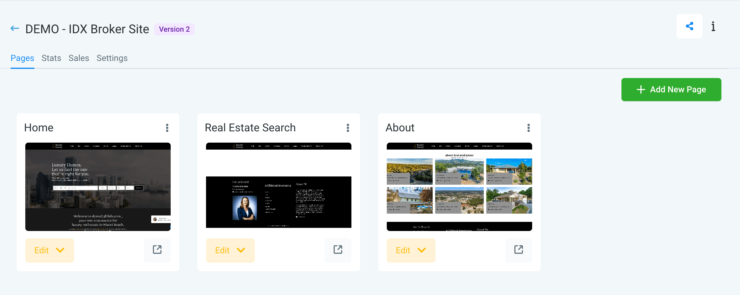Click the About page preview thumbnail
Screen dimensions: 740x295
[459, 187]
